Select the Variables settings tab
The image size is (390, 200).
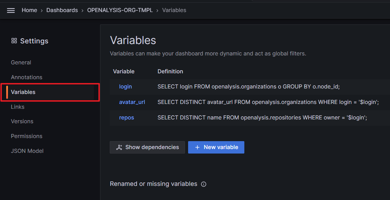pyautogui.click(x=50, y=92)
